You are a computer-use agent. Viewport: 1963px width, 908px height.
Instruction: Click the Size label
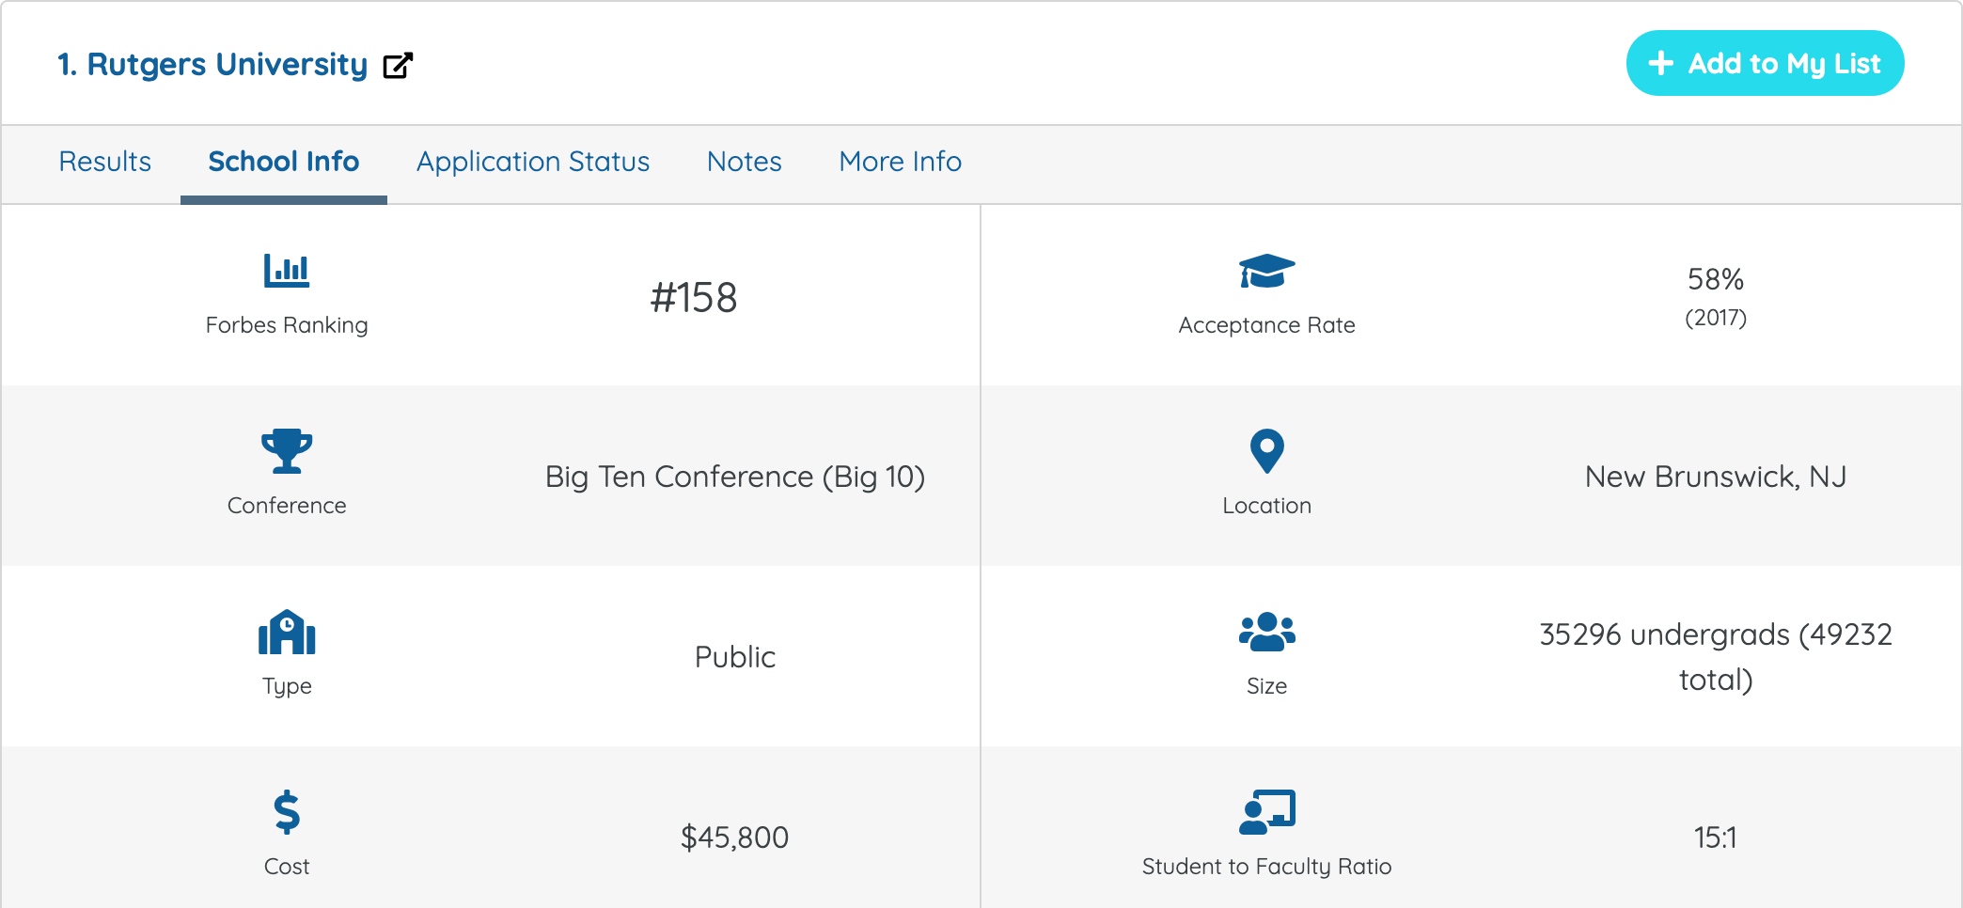pos(1266,686)
